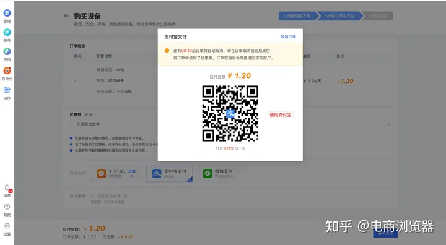The width and height of the screenshot is (446, 245).
Task: Select the ¥61.30 balance payment option
Action: [x=116, y=173]
